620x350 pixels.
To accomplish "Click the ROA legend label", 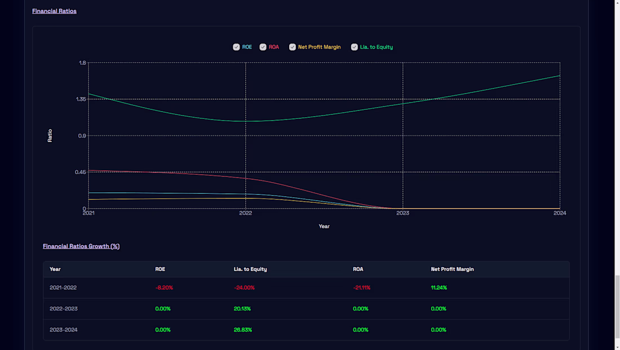I will click(273, 47).
